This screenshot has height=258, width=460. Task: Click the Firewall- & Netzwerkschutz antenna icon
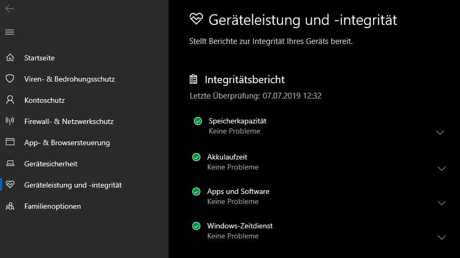[x=10, y=121]
